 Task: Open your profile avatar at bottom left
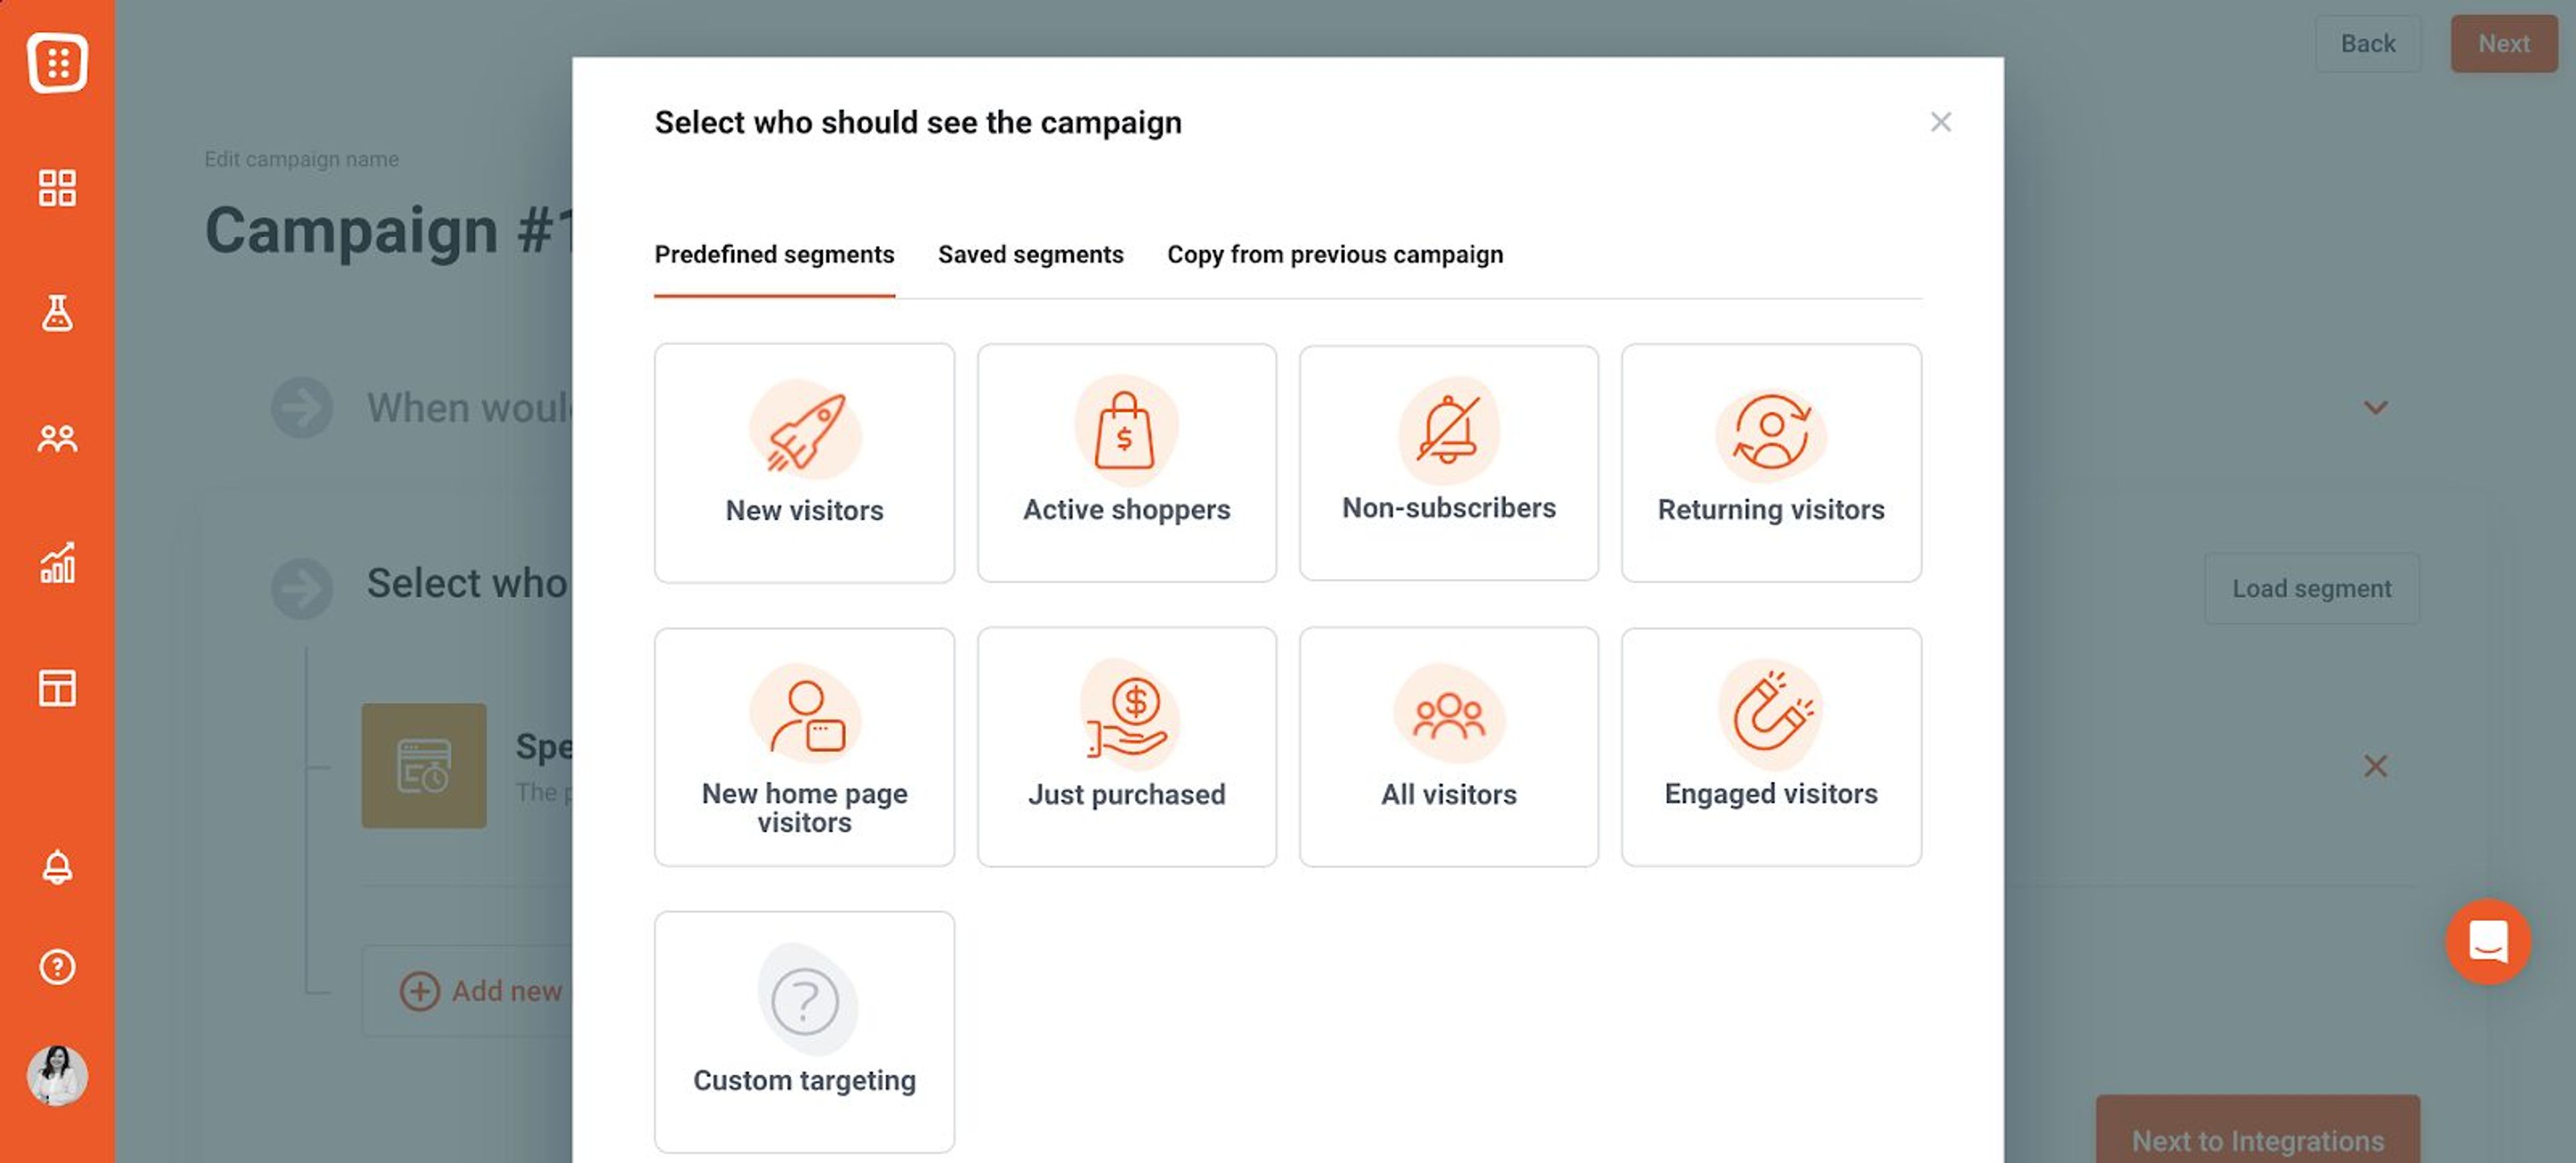[x=57, y=1076]
